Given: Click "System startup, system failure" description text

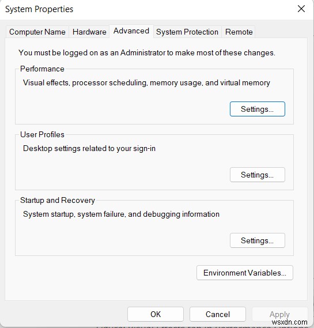Looking at the screenshot, I should (121, 214).
